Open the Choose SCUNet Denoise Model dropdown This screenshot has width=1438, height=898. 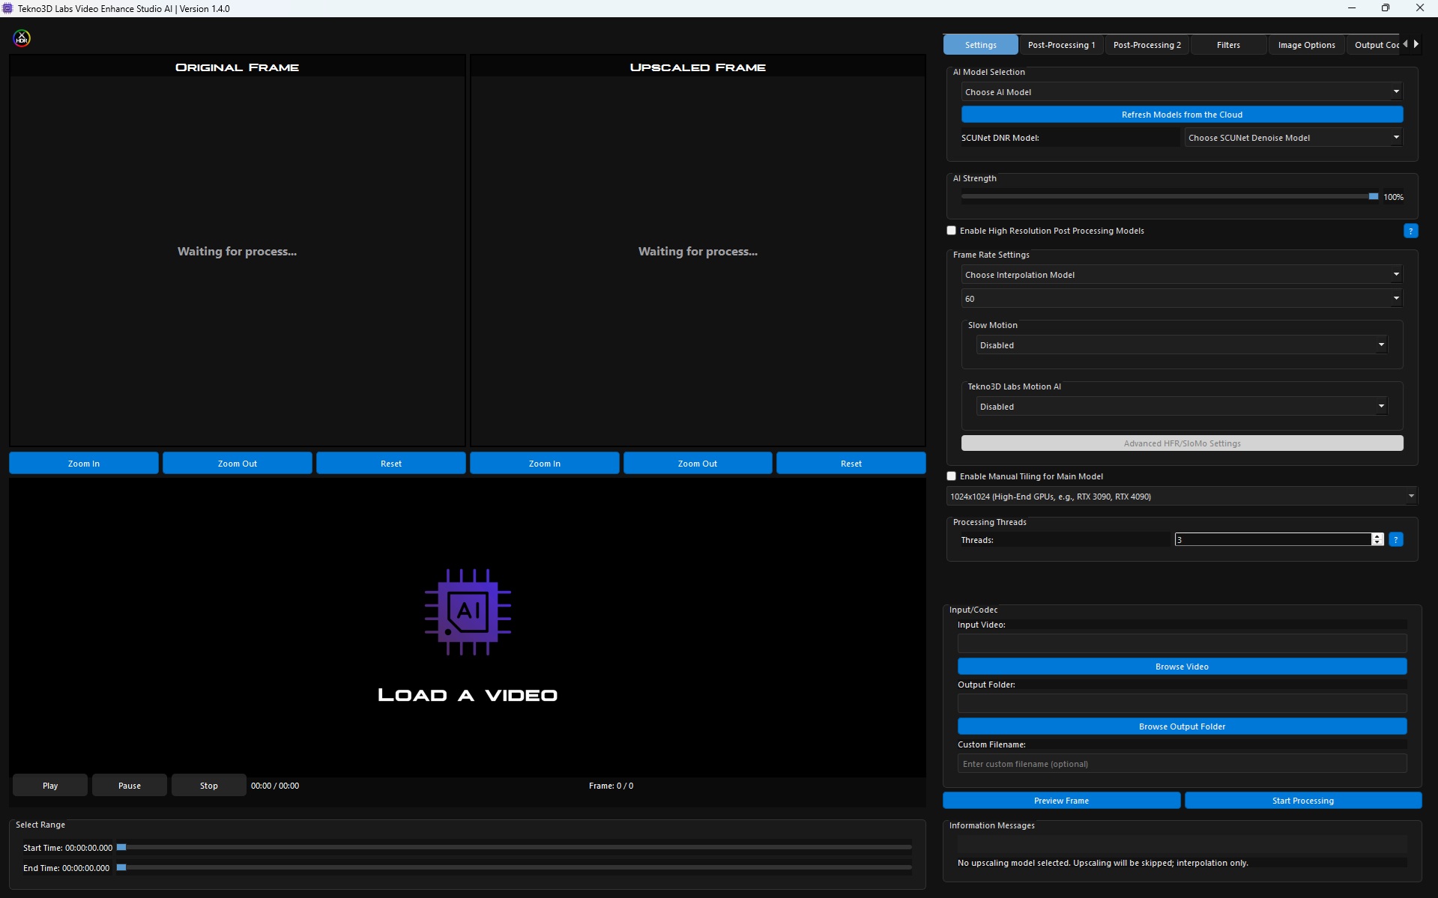[x=1293, y=138]
